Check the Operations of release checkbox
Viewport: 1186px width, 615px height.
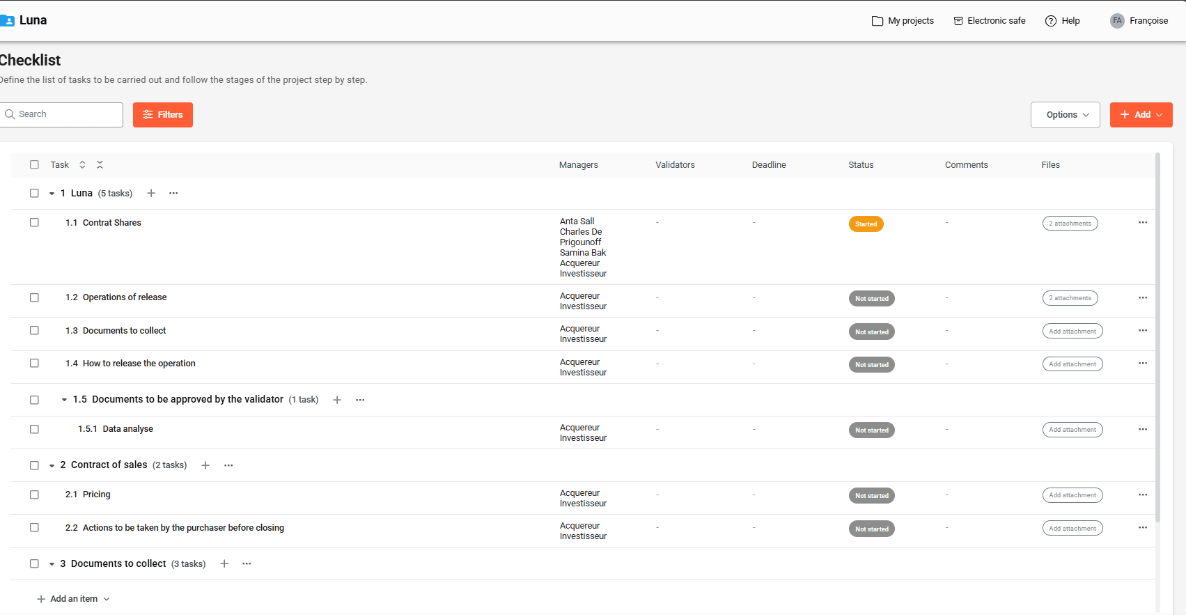[x=34, y=297]
